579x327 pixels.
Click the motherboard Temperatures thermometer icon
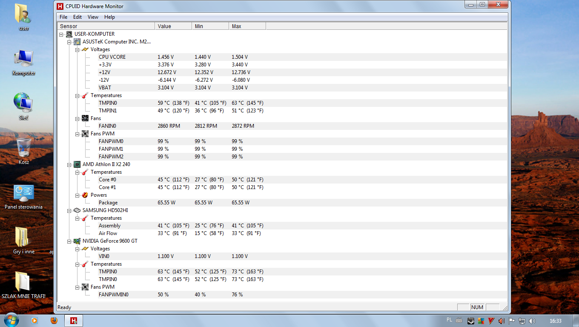coord(85,95)
